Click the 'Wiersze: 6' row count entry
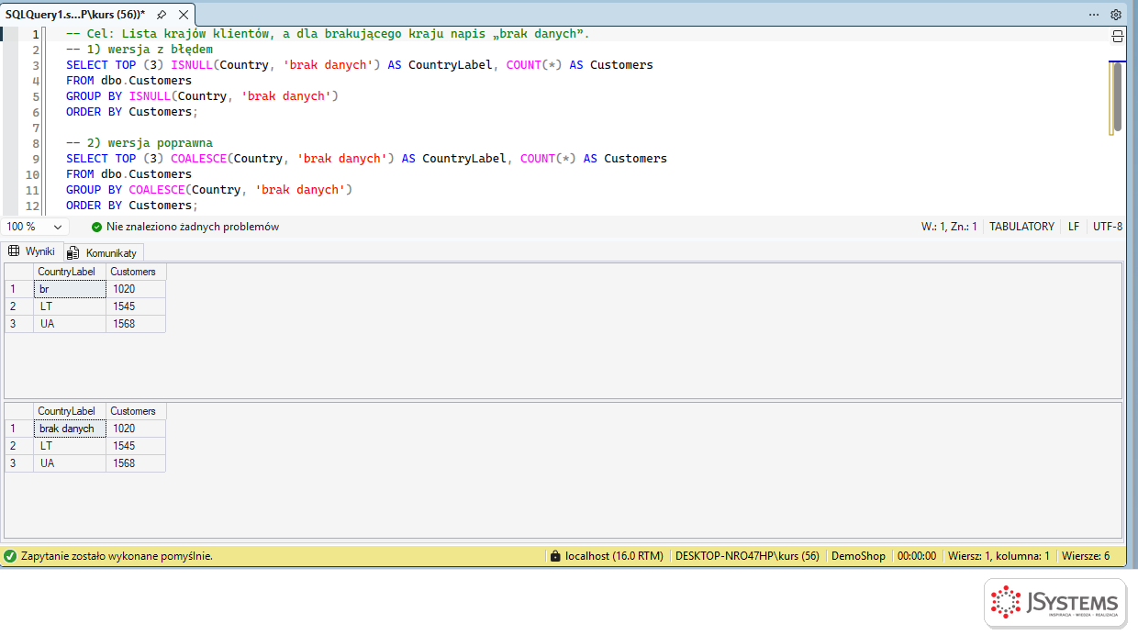 coord(1086,556)
